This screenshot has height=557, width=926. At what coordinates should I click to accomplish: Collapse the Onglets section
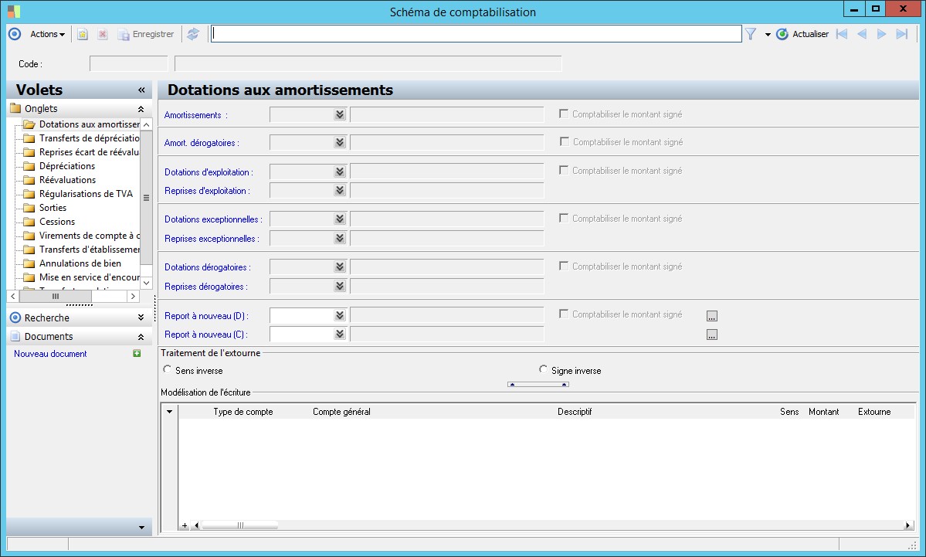[x=141, y=109]
